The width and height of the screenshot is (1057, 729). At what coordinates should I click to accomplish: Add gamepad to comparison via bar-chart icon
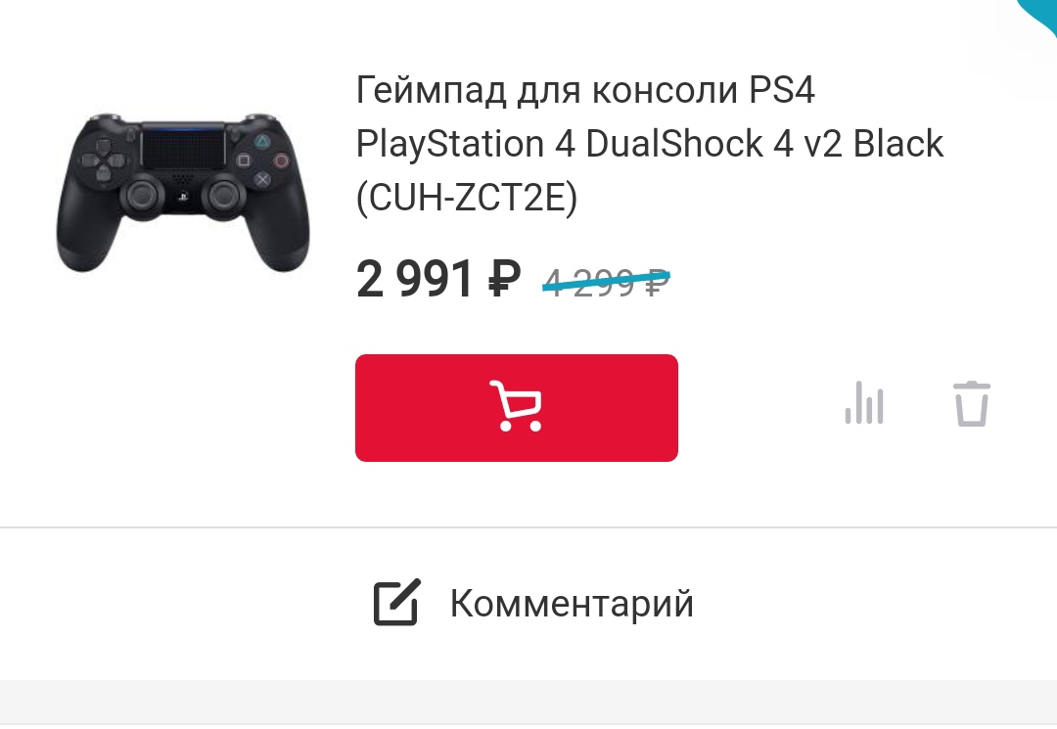click(864, 403)
